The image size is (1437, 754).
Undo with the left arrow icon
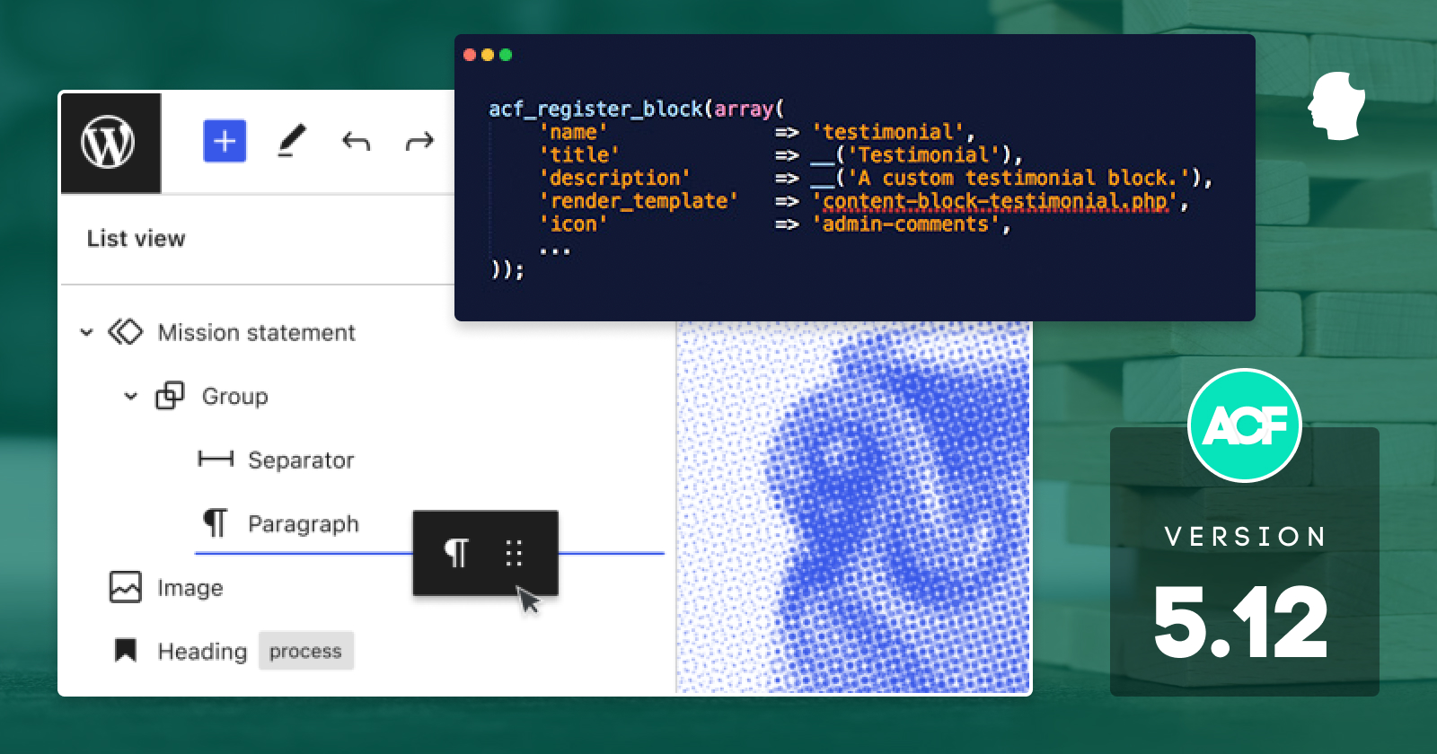pyautogui.click(x=357, y=141)
